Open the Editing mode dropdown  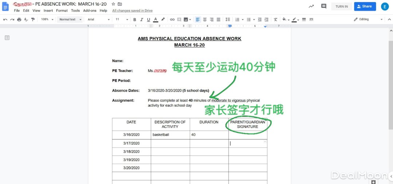(368, 20)
